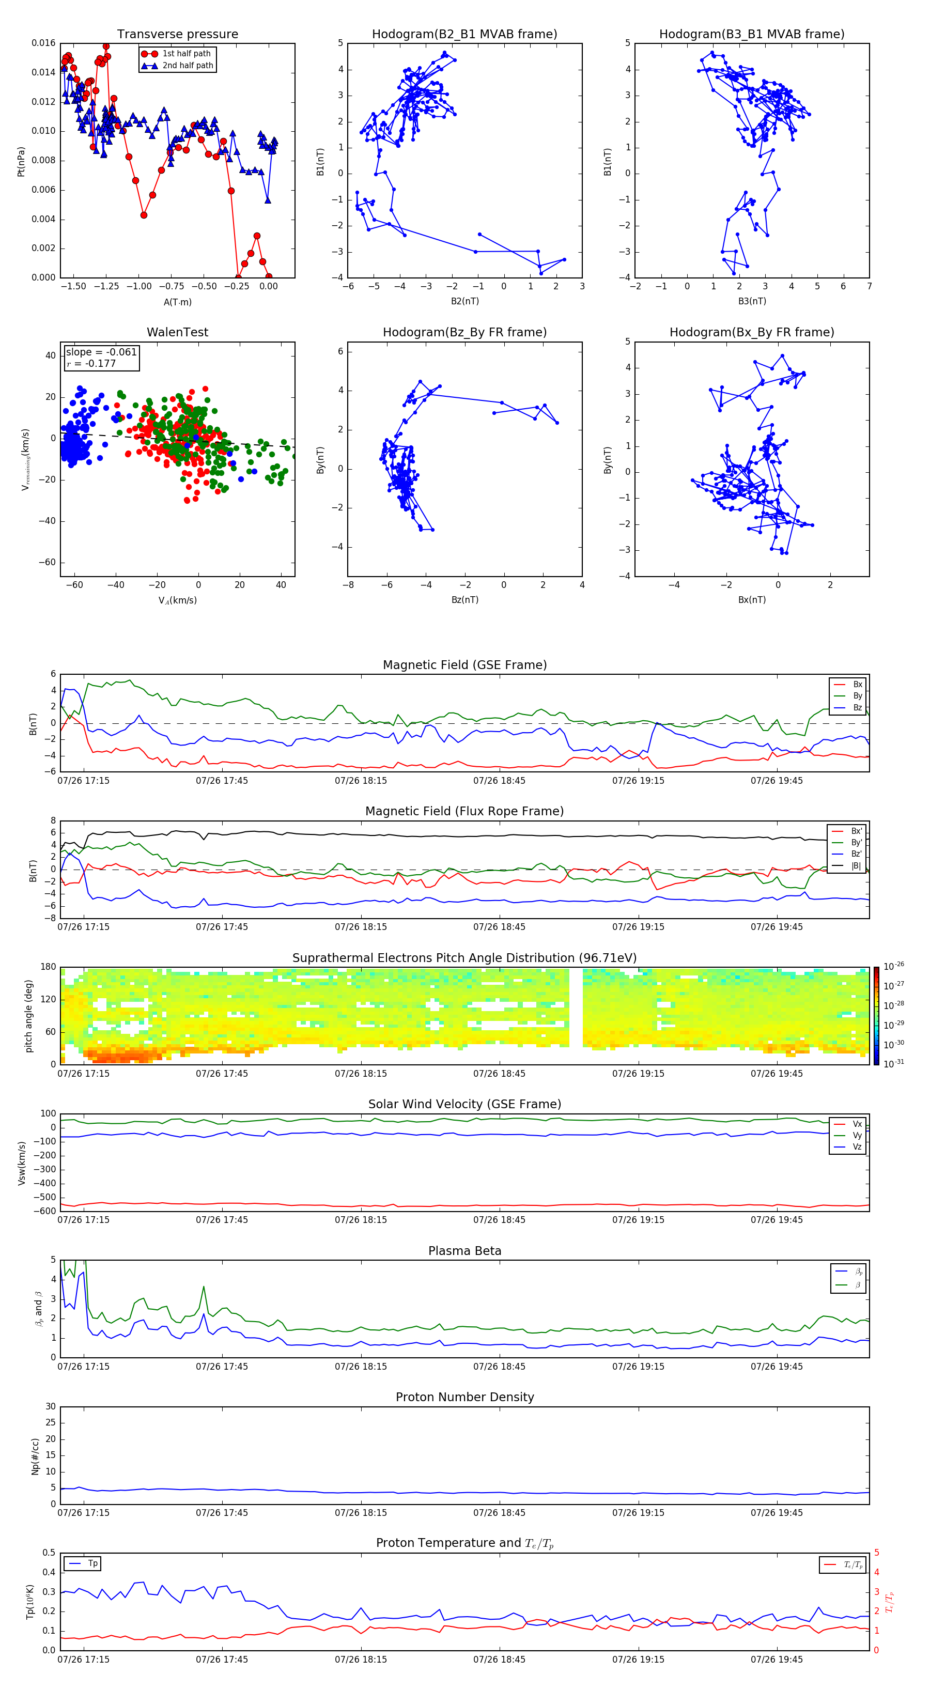Click the "Magnetic Field (Flux Rope Frame)" title
The image size is (930, 1705).
click(x=464, y=812)
